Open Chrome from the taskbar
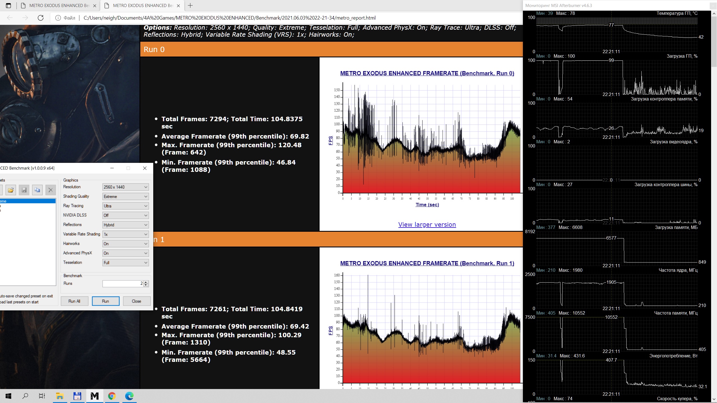 [x=112, y=396]
